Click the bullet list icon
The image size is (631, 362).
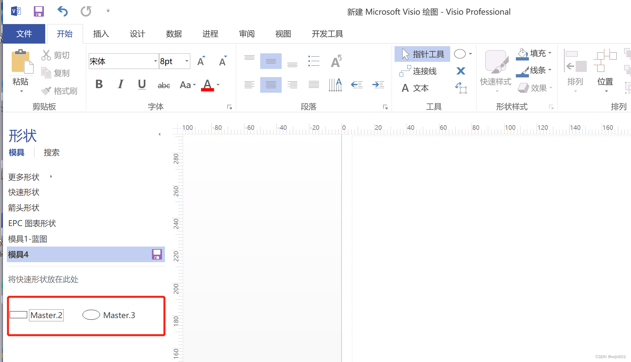click(314, 61)
